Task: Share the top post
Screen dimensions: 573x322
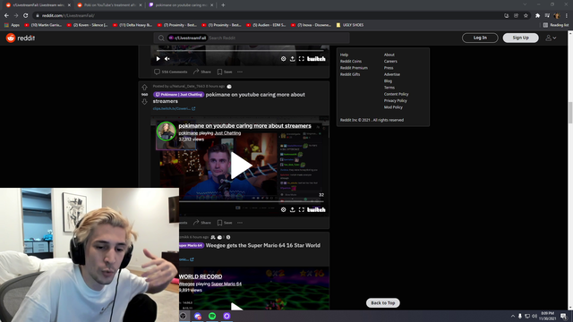Action: [x=202, y=72]
